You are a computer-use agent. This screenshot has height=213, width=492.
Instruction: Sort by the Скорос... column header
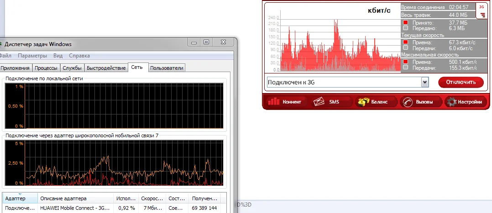tap(152, 198)
